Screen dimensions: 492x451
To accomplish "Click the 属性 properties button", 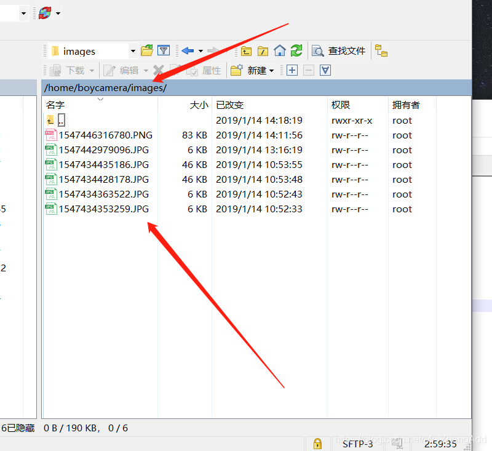I will [204, 70].
